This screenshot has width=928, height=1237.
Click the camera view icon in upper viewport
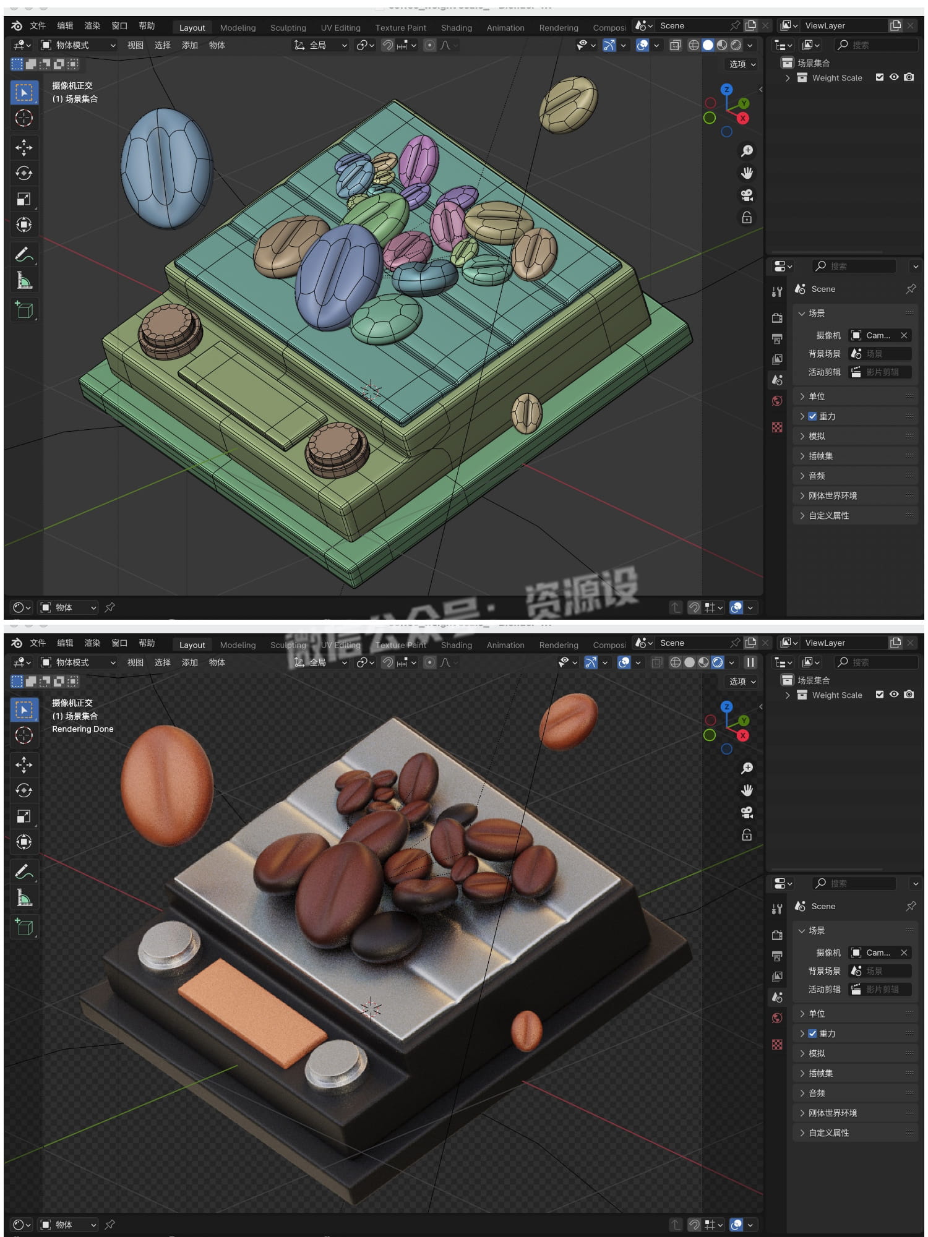(x=747, y=195)
